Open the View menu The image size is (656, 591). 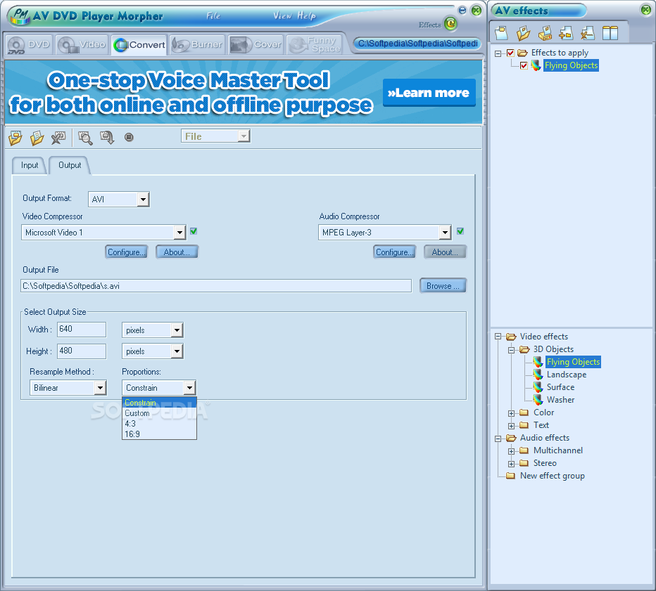(x=282, y=16)
